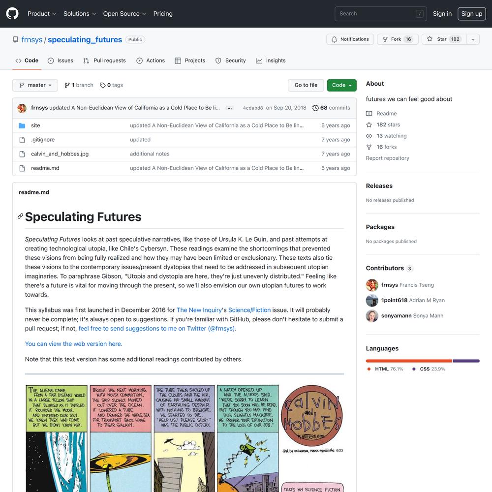This screenshot has width=492, height=492.
Task: View 182 stars in About sidebar
Action: click(383, 124)
